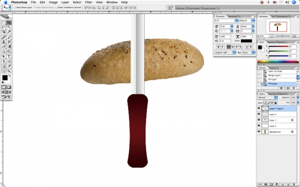
Task: Select the Healing Brush tool
Action: [3, 37]
